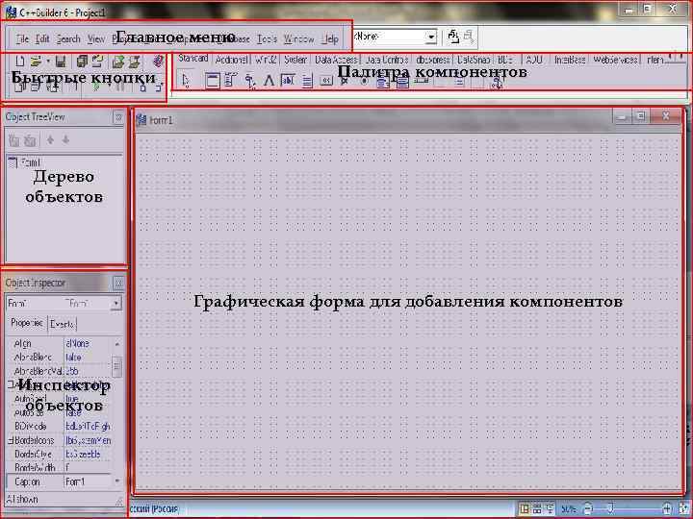The image size is (693, 519).
Task: Select the Button (OK) component icon
Action: point(326,81)
